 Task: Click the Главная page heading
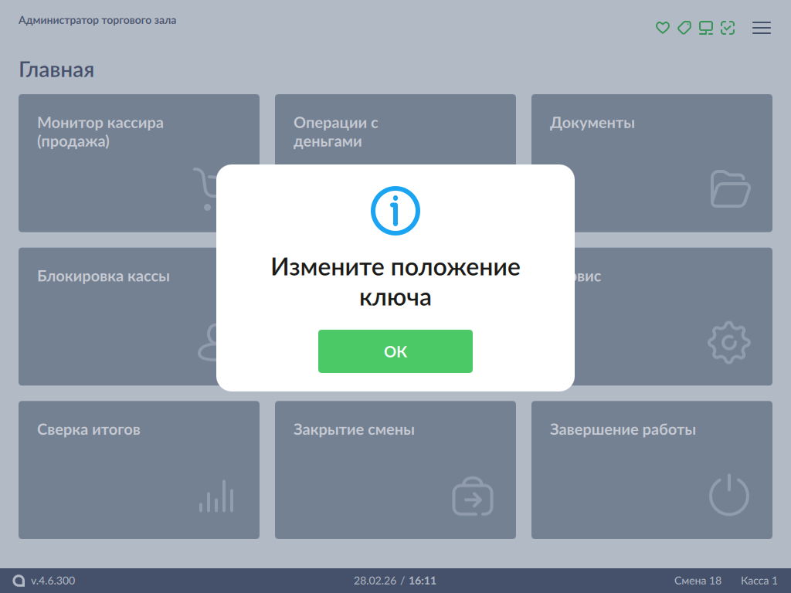56,70
